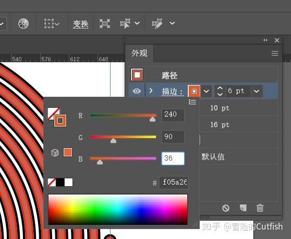This screenshot has height=239, width=291.
Task: Click the isolate selected object icon
Action: point(105,24)
